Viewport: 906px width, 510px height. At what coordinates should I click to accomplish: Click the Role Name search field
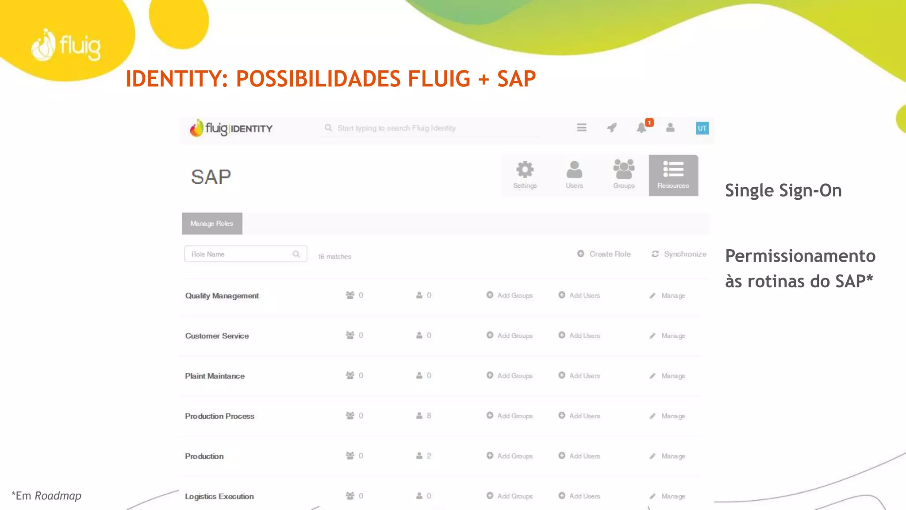tap(239, 254)
